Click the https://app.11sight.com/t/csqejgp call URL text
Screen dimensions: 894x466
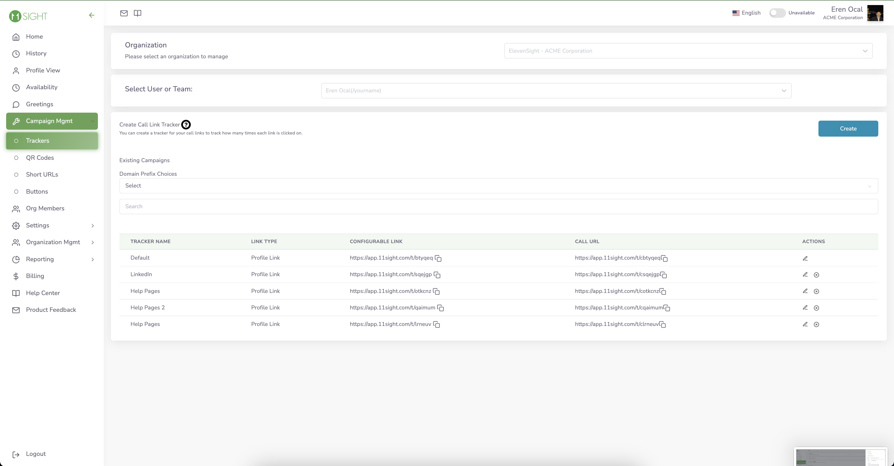click(617, 274)
